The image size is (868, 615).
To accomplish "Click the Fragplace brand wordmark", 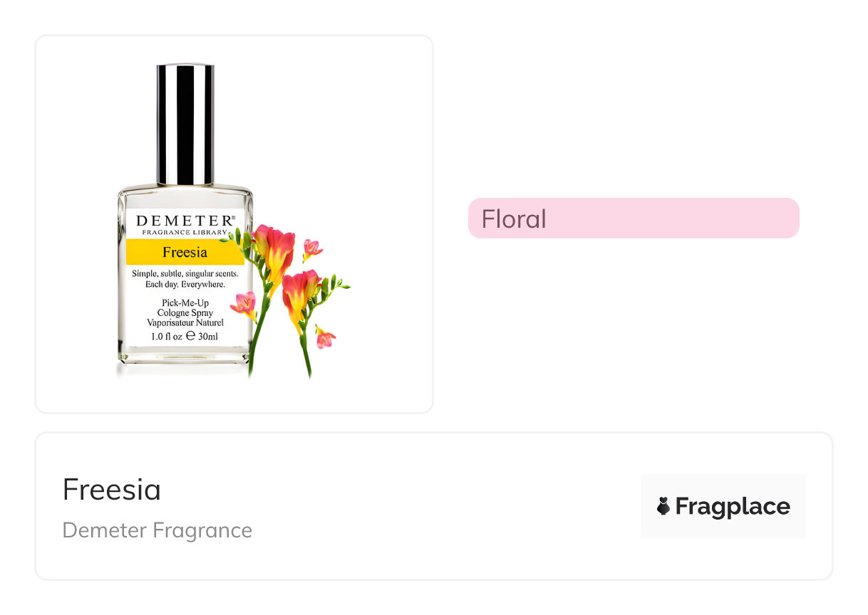I will [x=733, y=506].
